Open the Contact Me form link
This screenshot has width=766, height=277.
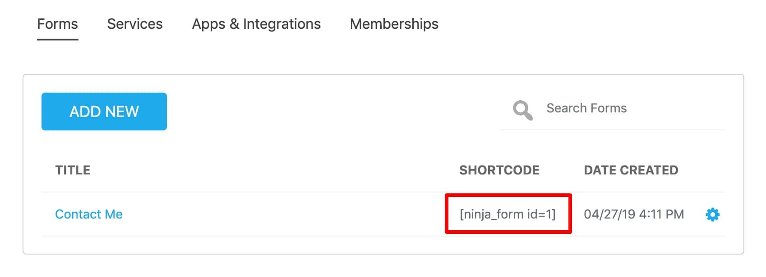(x=89, y=214)
